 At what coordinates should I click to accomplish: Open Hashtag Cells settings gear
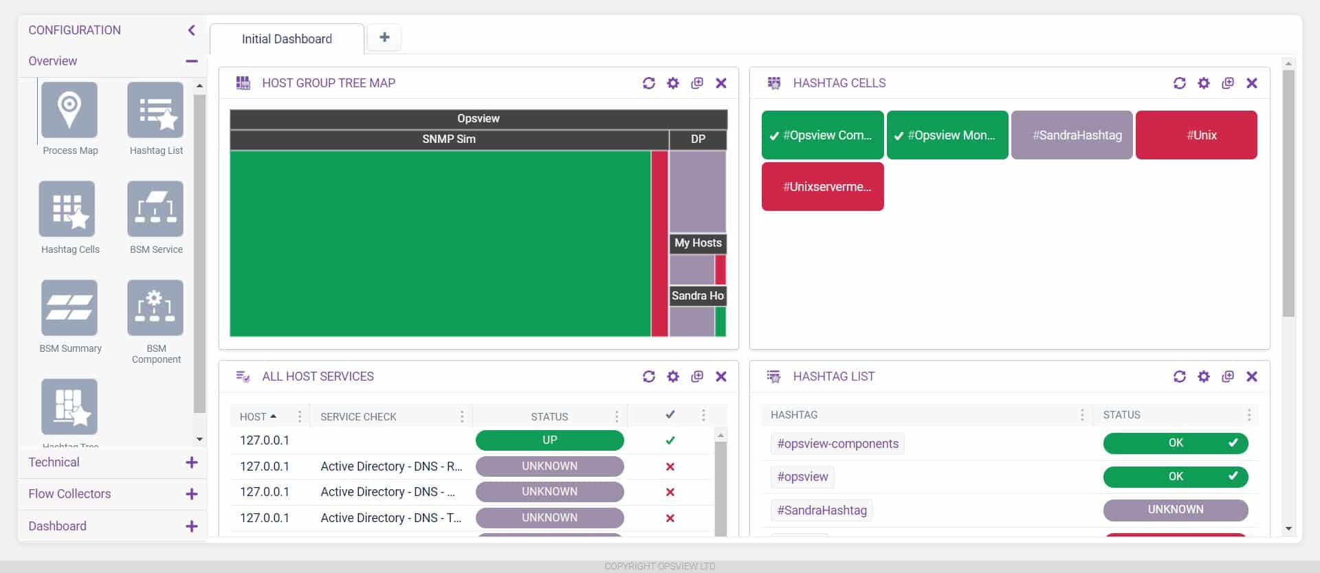(1204, 83)
